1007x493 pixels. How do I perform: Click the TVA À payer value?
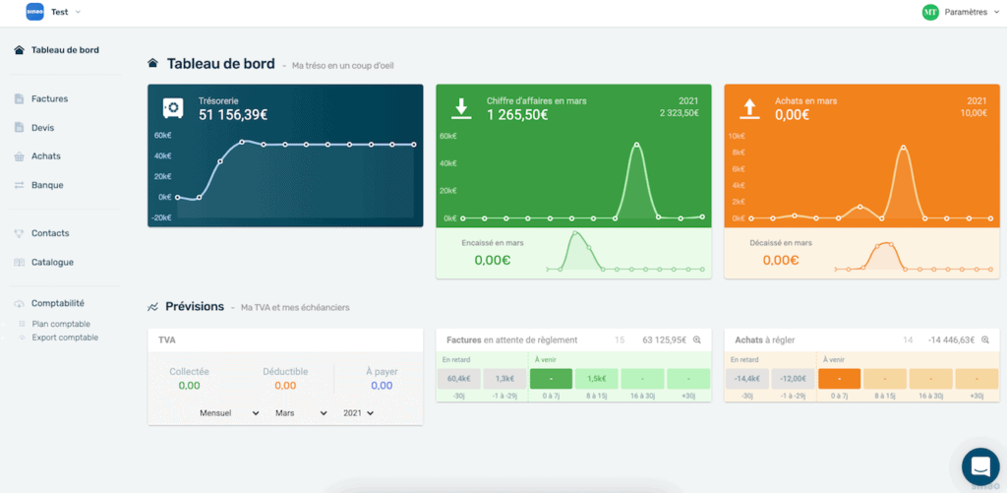pyautogui.click(x=382, y=386)
